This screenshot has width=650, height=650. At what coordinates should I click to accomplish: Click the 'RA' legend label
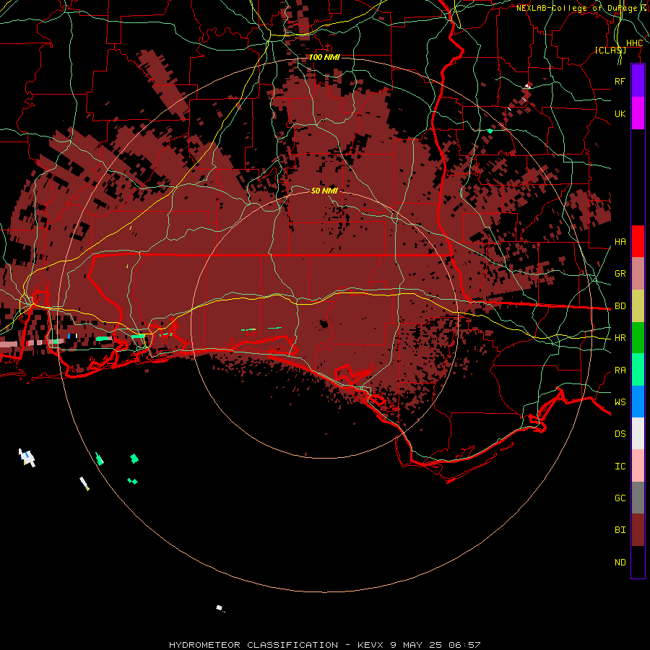[x=620, y=370]
